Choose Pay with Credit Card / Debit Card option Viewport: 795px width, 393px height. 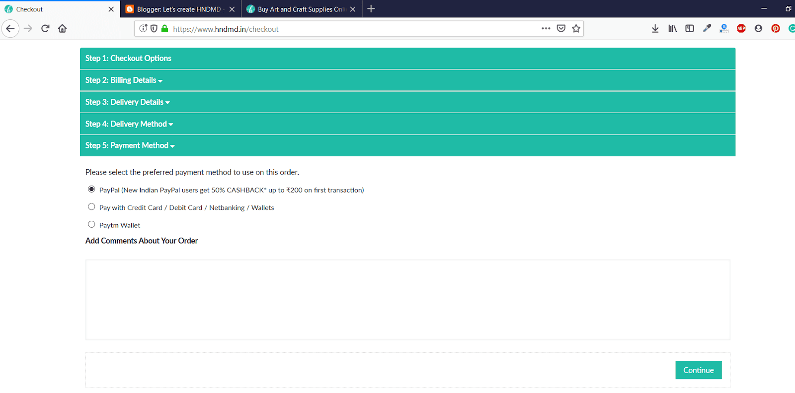pos(91,207)
